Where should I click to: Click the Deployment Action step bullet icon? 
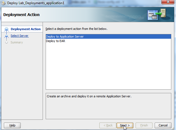pyautogui.click(x=7, y=29)
